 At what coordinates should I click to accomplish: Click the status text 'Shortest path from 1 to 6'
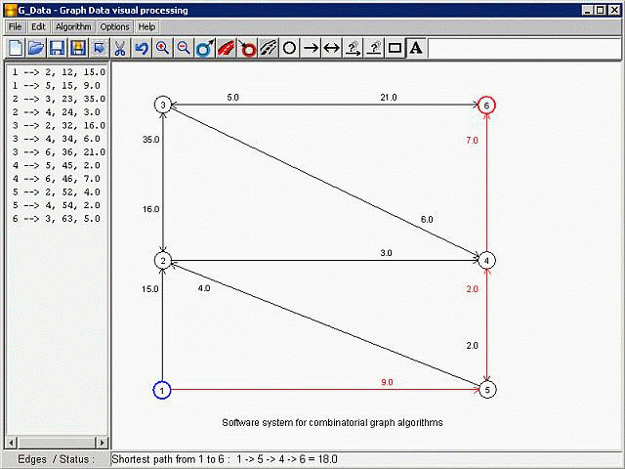click(170, 459)
